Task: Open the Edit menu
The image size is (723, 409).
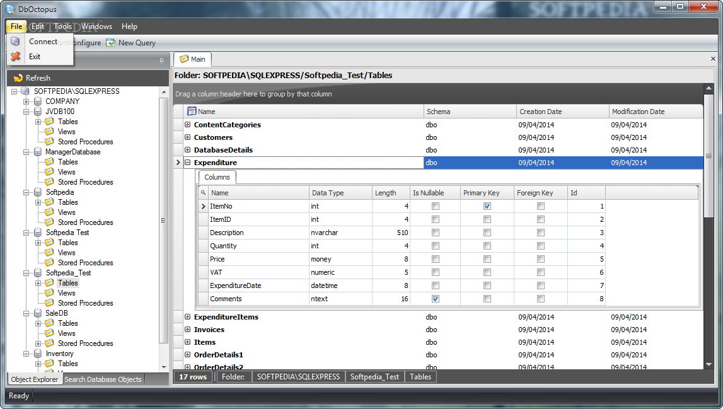Action: coord(38,26)
